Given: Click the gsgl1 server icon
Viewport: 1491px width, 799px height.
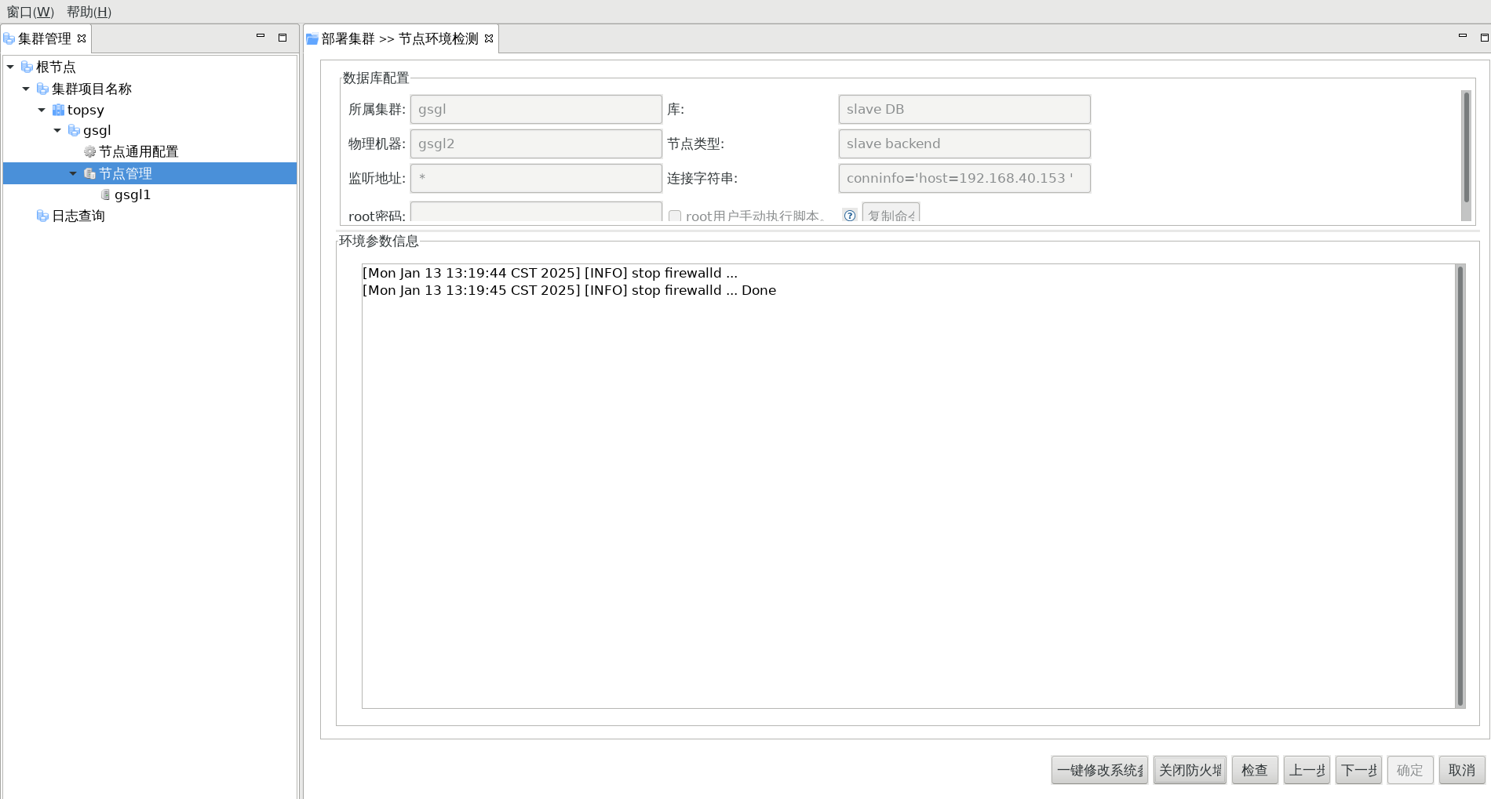Looking at the screenshot, I should (105, 194).
